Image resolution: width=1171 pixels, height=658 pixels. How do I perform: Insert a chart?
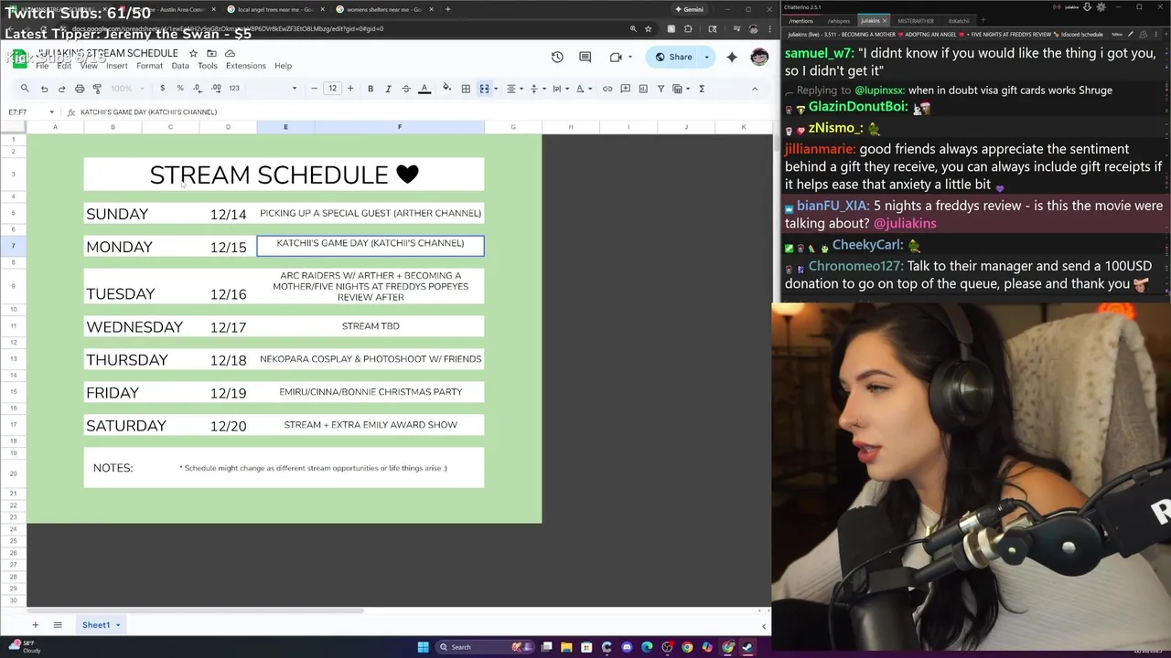[x=643, y=89]
